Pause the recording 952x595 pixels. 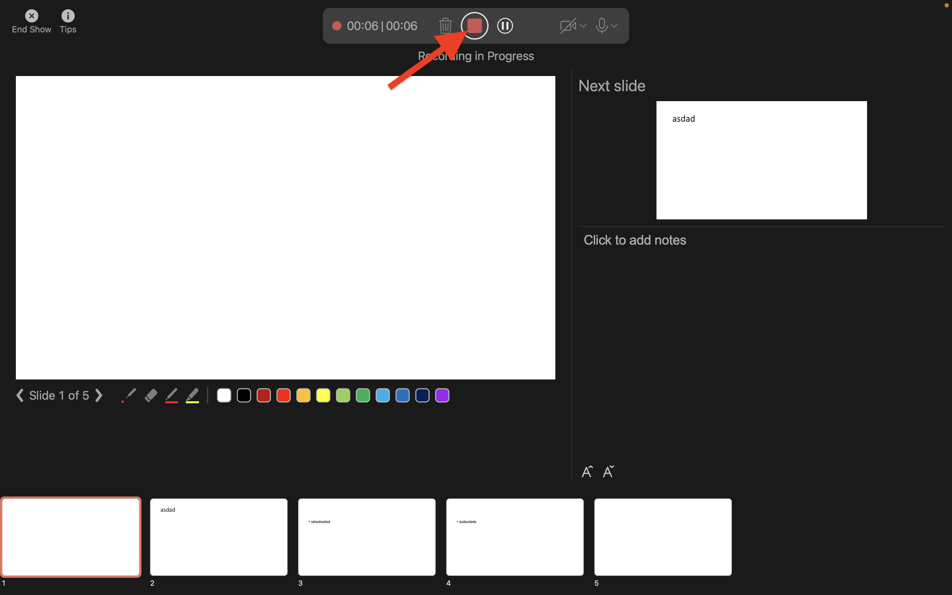click(x=505, y=26)
